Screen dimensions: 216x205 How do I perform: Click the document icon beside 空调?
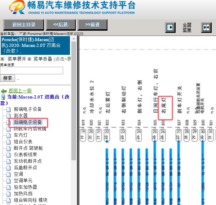point(9,175)
